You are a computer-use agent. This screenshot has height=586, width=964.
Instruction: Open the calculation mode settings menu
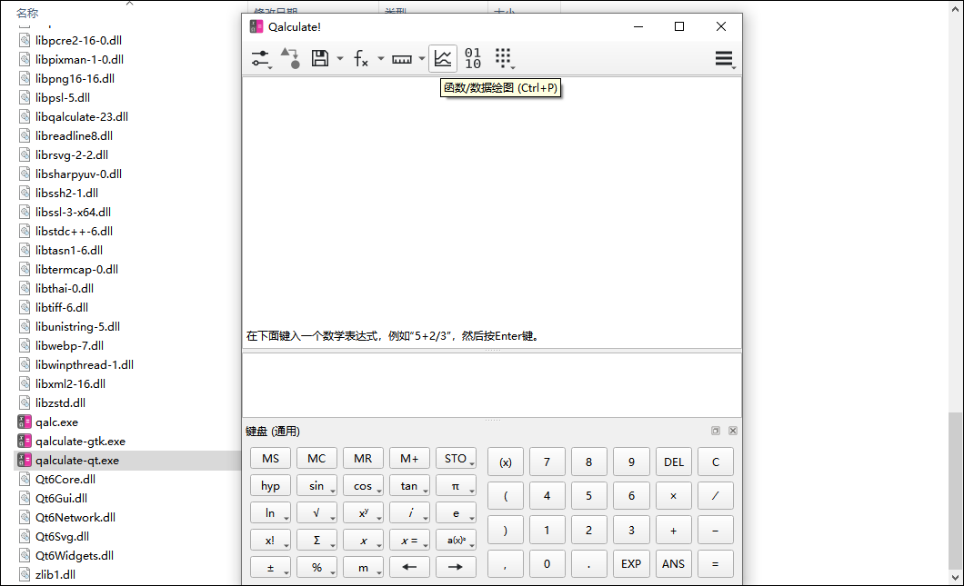pyautogui.click(x=261, y=58)
